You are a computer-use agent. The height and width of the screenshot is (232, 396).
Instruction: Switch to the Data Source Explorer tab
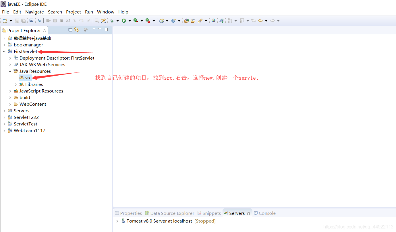(169, 213)
